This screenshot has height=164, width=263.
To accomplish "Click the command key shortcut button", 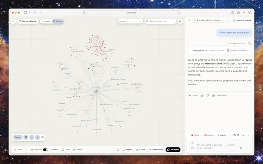I will (243, 135).
